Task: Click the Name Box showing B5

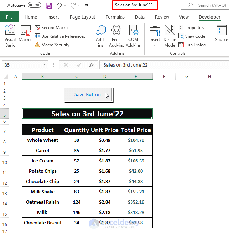Action: coord(22,65)
